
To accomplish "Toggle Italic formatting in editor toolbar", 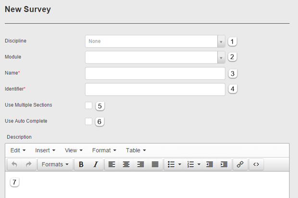I will tap(95, 164).
